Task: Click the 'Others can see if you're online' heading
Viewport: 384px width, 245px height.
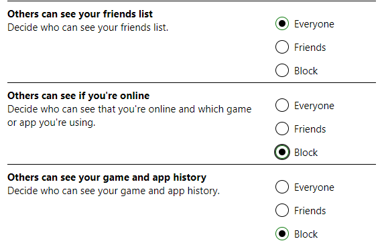Action: 78,96
